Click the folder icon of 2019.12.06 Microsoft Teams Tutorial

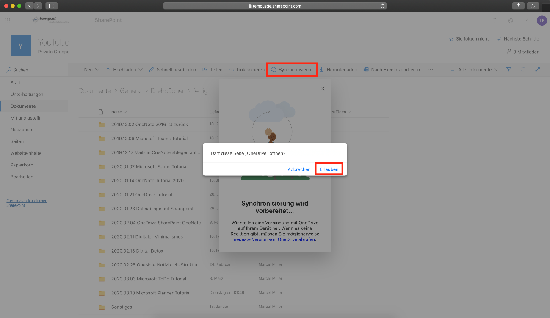tap(101, 139)
